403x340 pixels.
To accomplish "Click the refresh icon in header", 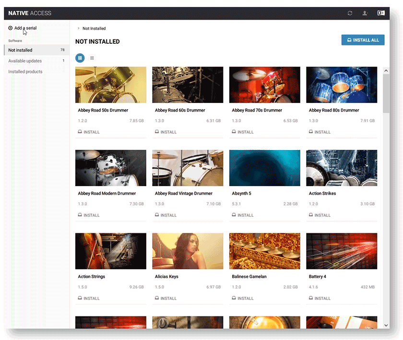I will click(x=350, y=13).
